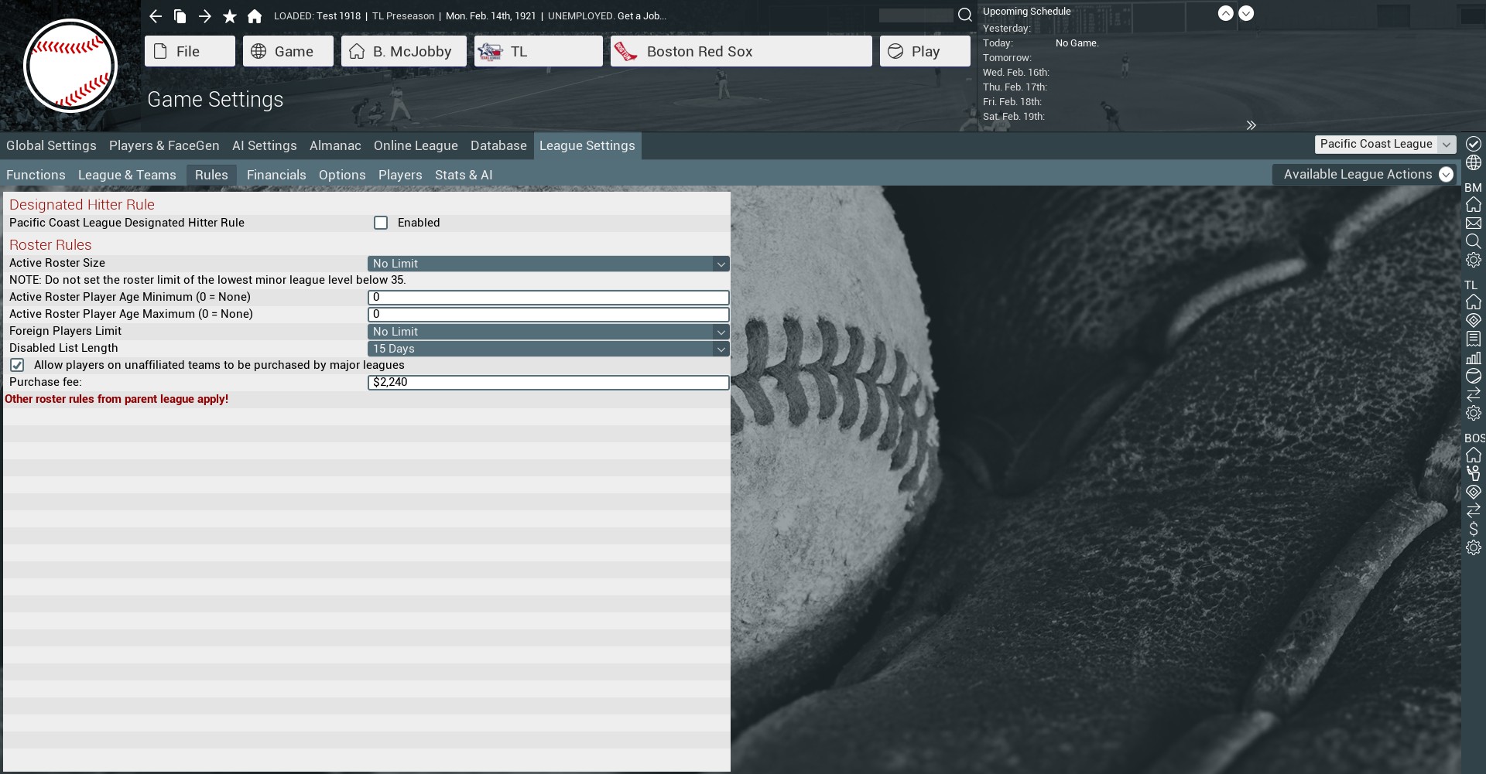Uncheck allow unaffiliated players purchase option
The height and width of the screenshot is (774, 1486).
pyautogui.click(x=17, y=365)
